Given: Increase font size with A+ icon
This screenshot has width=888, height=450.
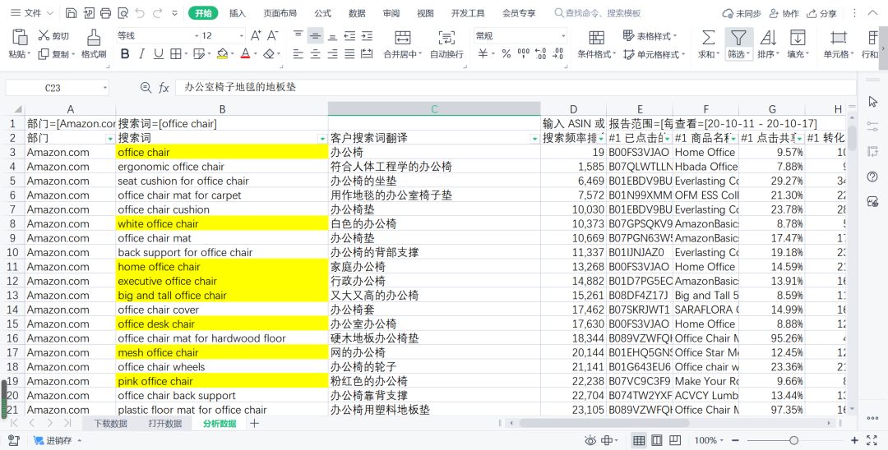Looking at the screenshot, I should 256,35.
